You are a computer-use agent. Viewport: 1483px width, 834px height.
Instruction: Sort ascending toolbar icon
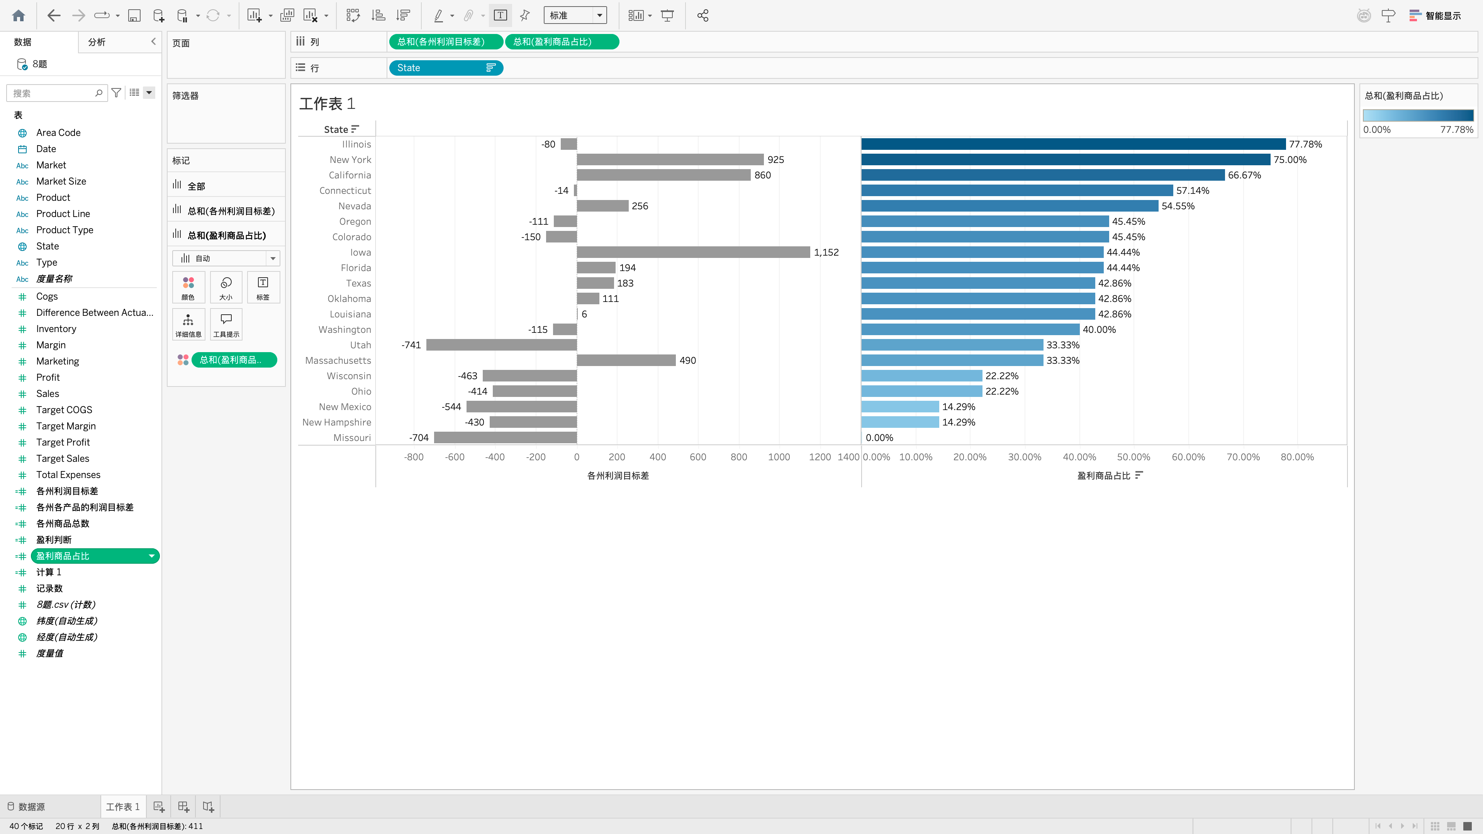[378, 15]
